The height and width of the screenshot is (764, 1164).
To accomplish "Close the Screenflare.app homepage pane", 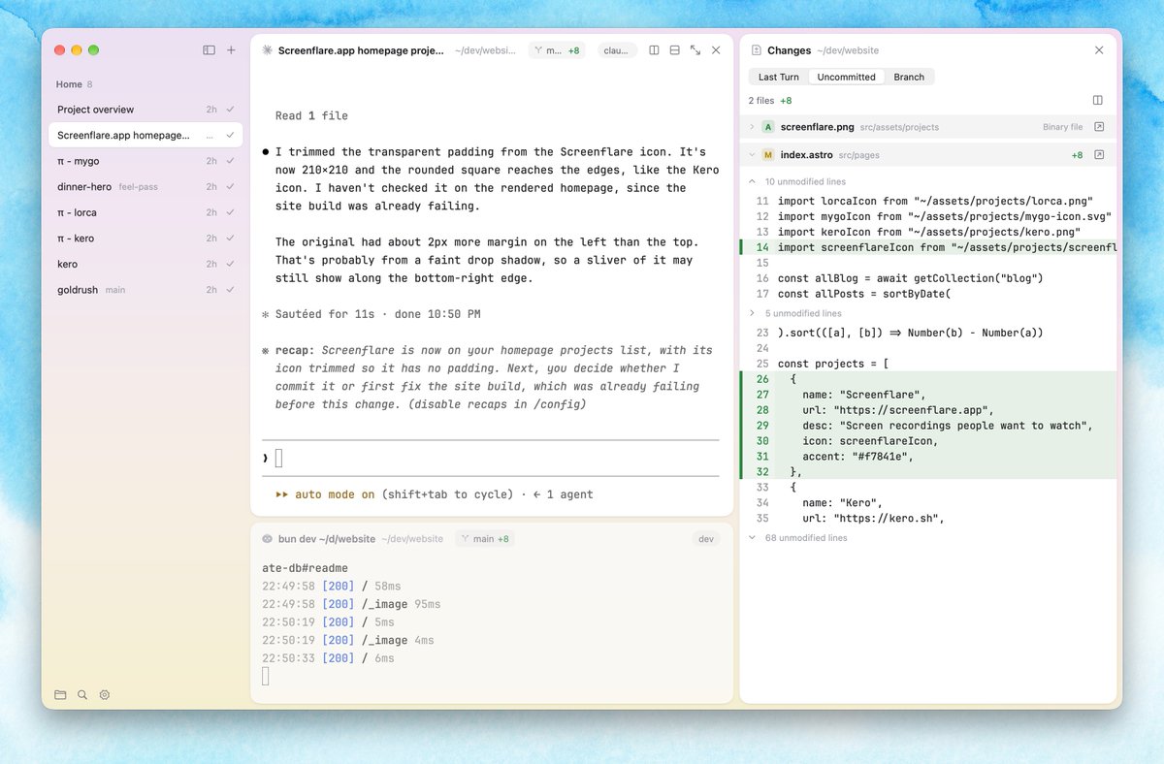I will click(716, 50).
